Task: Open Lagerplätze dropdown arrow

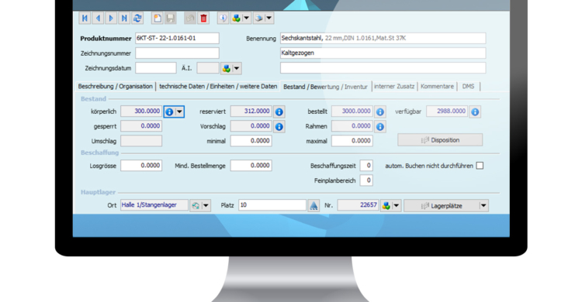Action: pyautogui.click(x=483, y=206)
